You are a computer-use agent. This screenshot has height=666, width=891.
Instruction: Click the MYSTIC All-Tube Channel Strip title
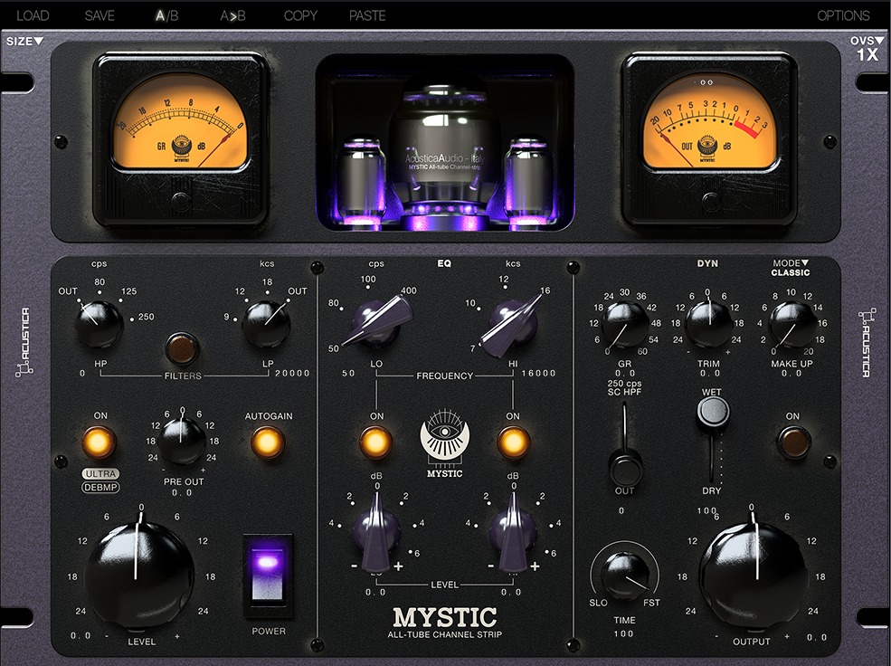click(445, 623)
